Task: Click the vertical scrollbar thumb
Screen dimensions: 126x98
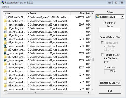Action: coord(92,59)
